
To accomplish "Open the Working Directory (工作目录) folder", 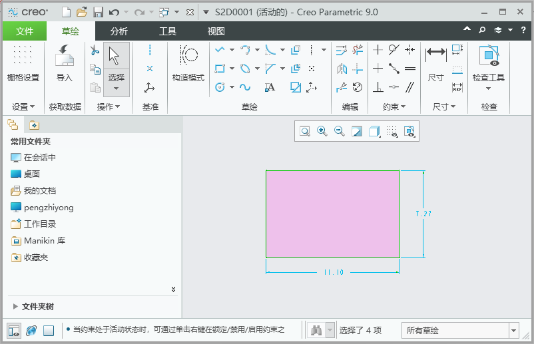I will 40,224.
